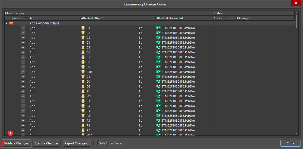Click the Affected Document column header
The width and height of the screenshot is (303, 149).
pos(184,18)
